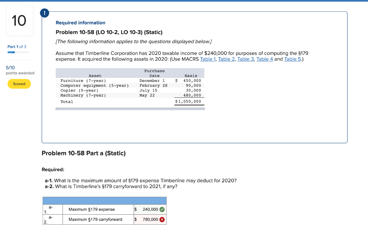Click the Scored badge icon

19,84
